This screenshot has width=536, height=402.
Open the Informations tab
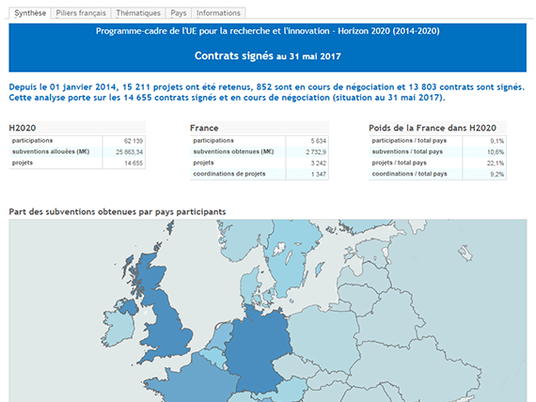[x=218, y=13]
